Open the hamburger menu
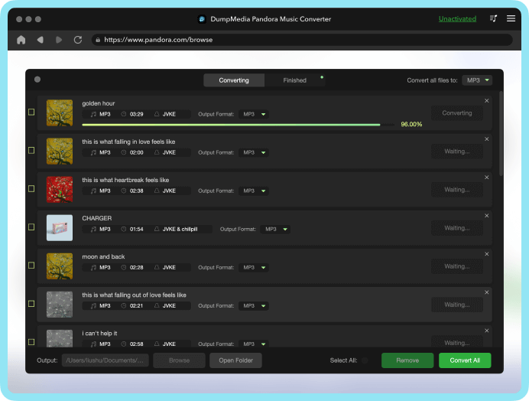 [x=511, y=18]
